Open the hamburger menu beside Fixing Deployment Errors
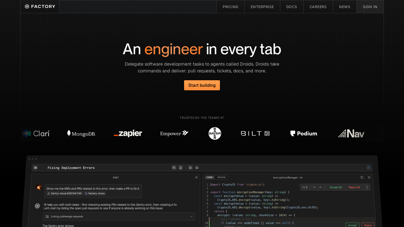 click(36, 168)
